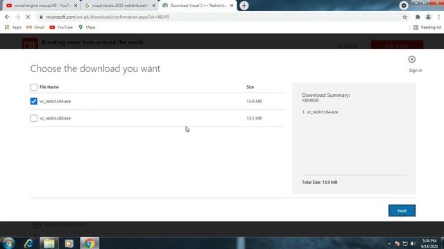Close the Download Visual C++ tab
This screenshot has width=444, height=249.
232,6
